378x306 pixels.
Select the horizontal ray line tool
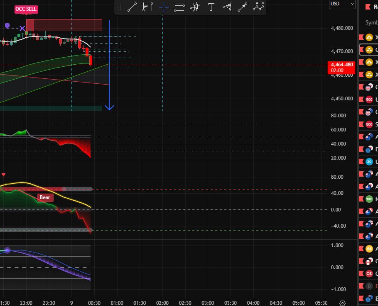pos(179,7)
